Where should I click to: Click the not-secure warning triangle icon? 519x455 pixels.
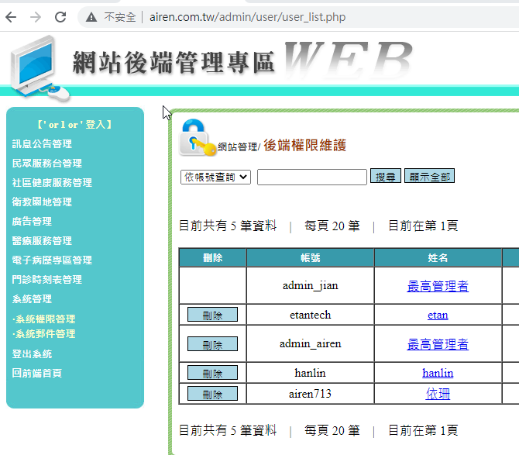(x=91, y=17)
